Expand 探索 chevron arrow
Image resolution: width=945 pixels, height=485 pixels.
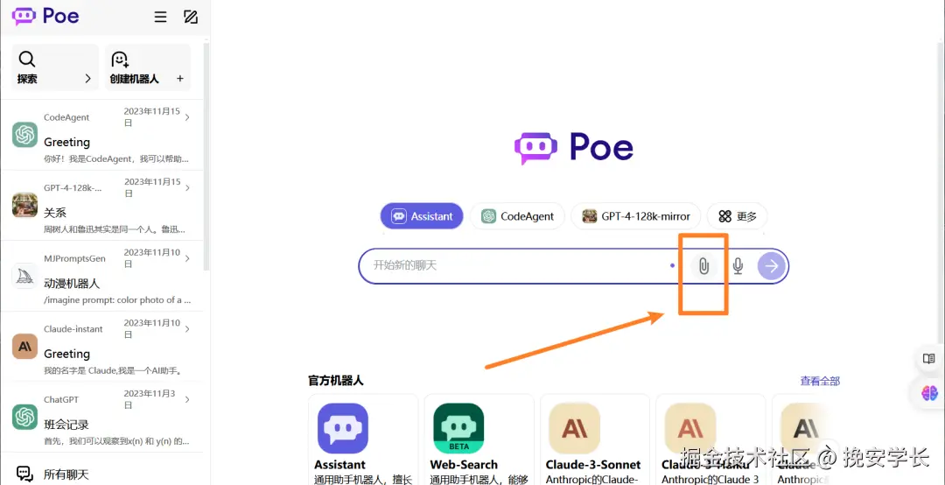point(87,79)
